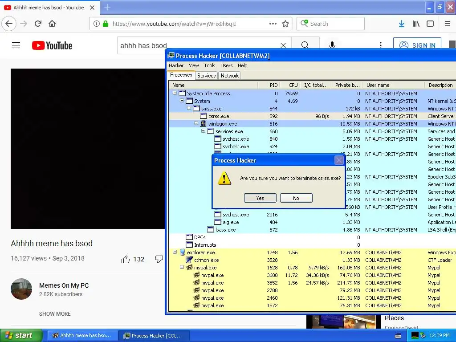Select the csrss.exe process row
The height and width of the screenshot is (342, 456).
[x=312, y=116]
